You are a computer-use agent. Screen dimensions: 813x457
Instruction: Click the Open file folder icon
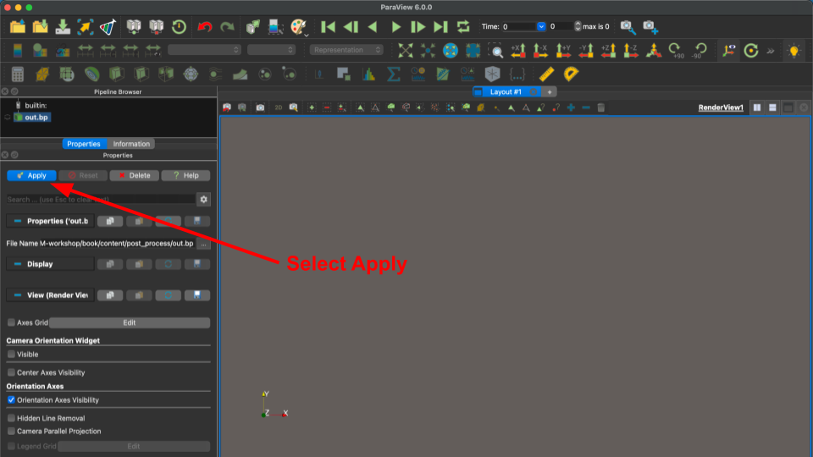(x=17, y=26)
